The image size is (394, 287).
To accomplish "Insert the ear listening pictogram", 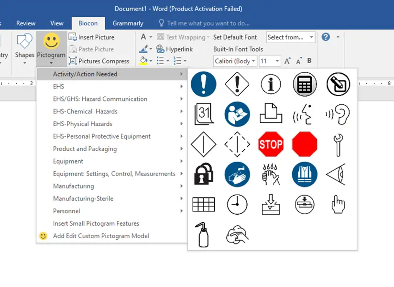I will tap(338, 114).
